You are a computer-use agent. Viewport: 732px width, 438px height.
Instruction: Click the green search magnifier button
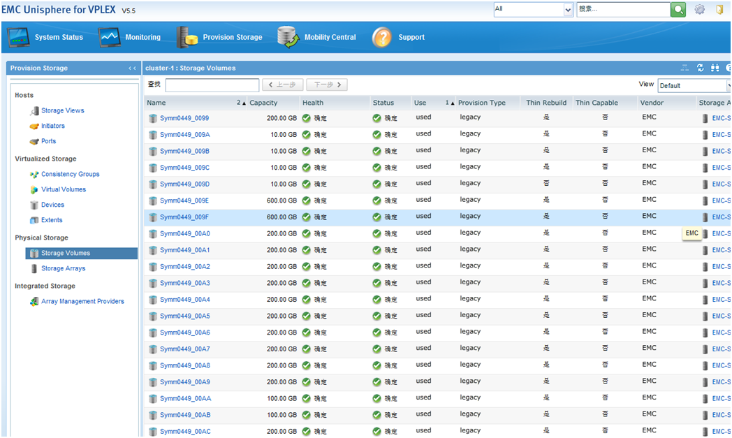(x=678, y=9)
